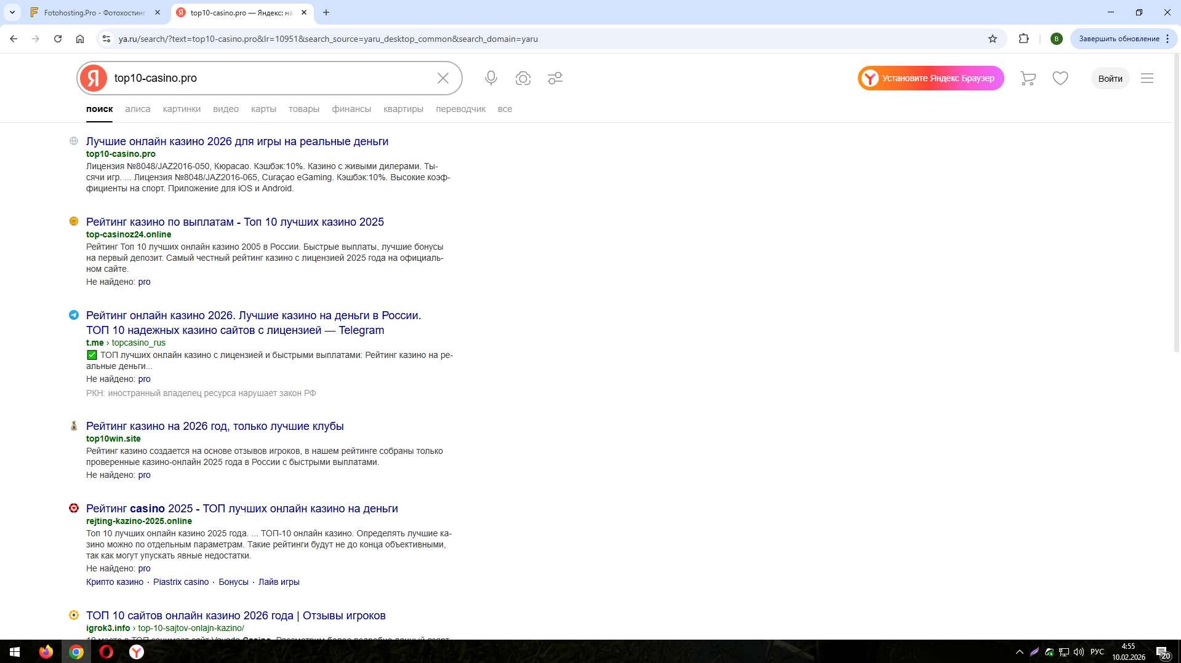Click the browser address bar URL
This screenshot has height=663, width=1181.
point(328,39)
